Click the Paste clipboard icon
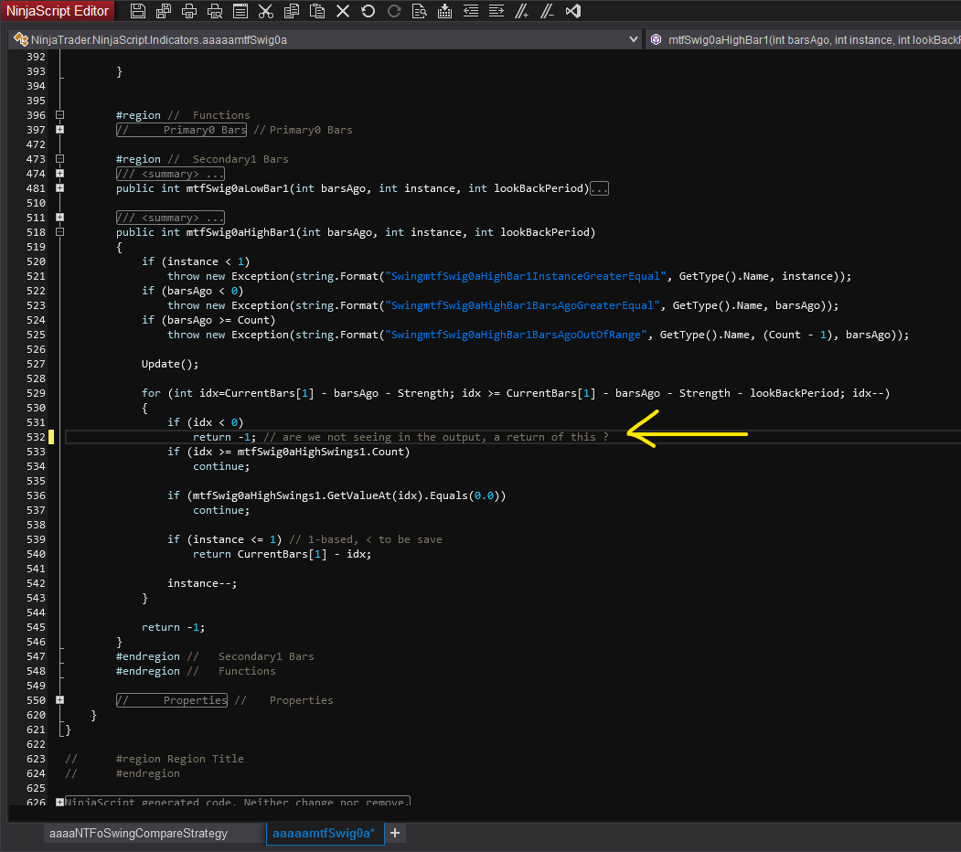The width and height of the screenshot is (961, 852). tap(317, 11)
